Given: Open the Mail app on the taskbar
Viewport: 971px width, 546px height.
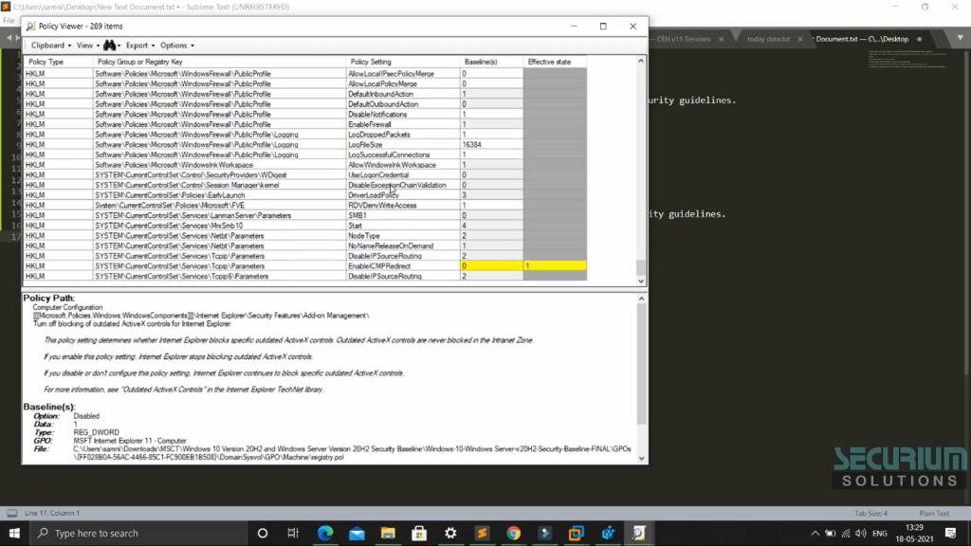Looking at the screenshot, I should click(x=357, y=533).
